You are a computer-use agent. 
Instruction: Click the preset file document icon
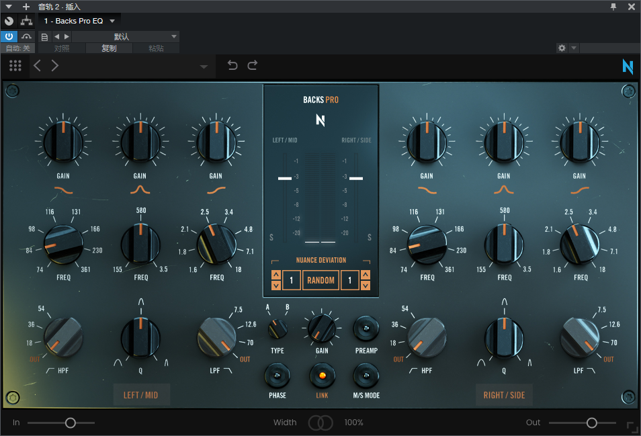pos(44,37)
